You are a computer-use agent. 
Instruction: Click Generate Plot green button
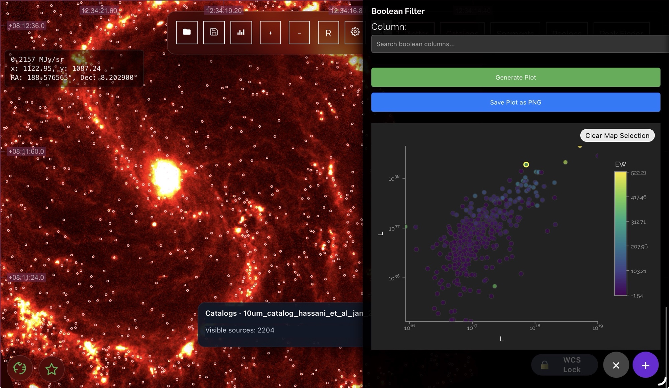[515, 78]
